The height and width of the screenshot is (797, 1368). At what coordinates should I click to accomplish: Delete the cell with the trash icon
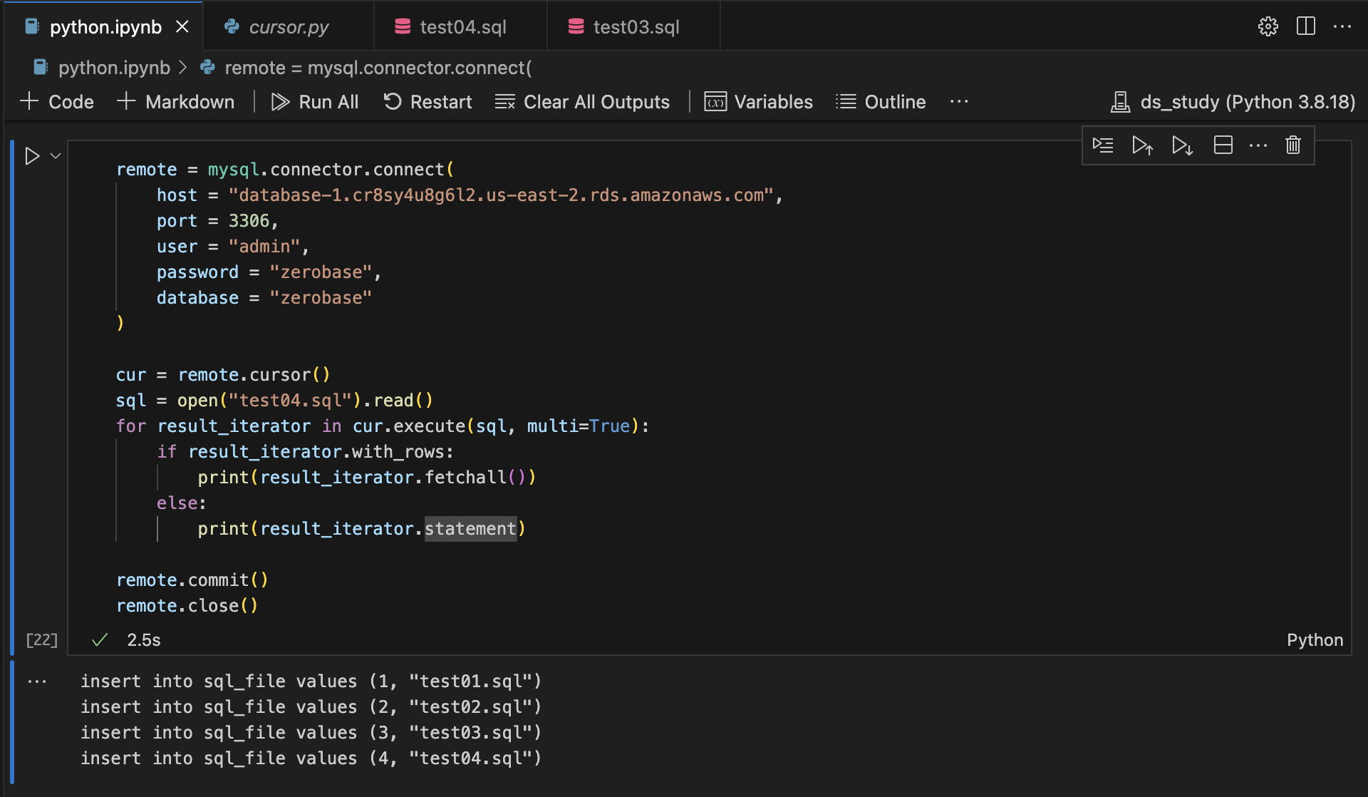[x=1292, y=145]
